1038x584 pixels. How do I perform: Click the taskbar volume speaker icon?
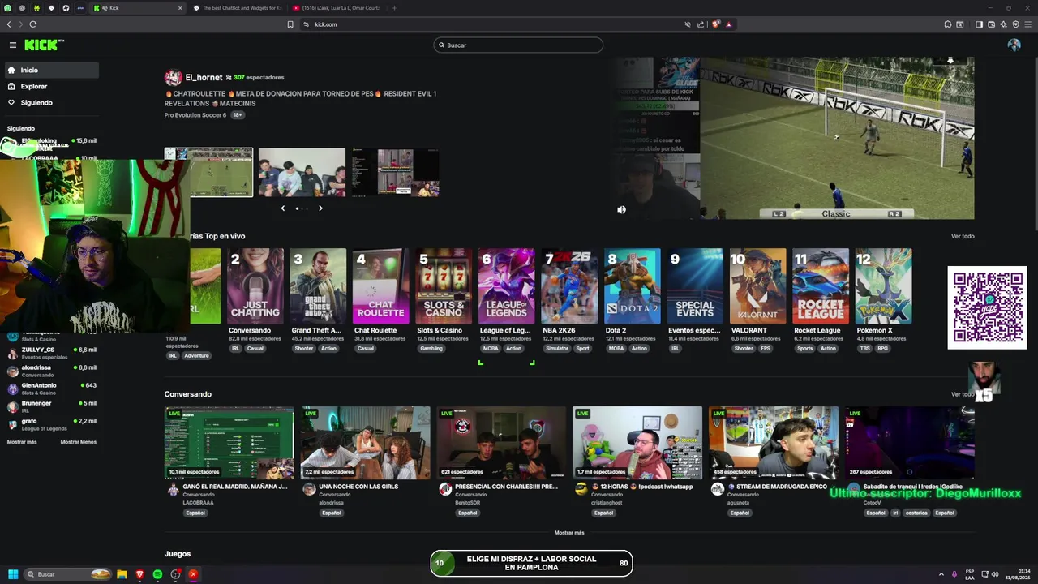point(995,574)
